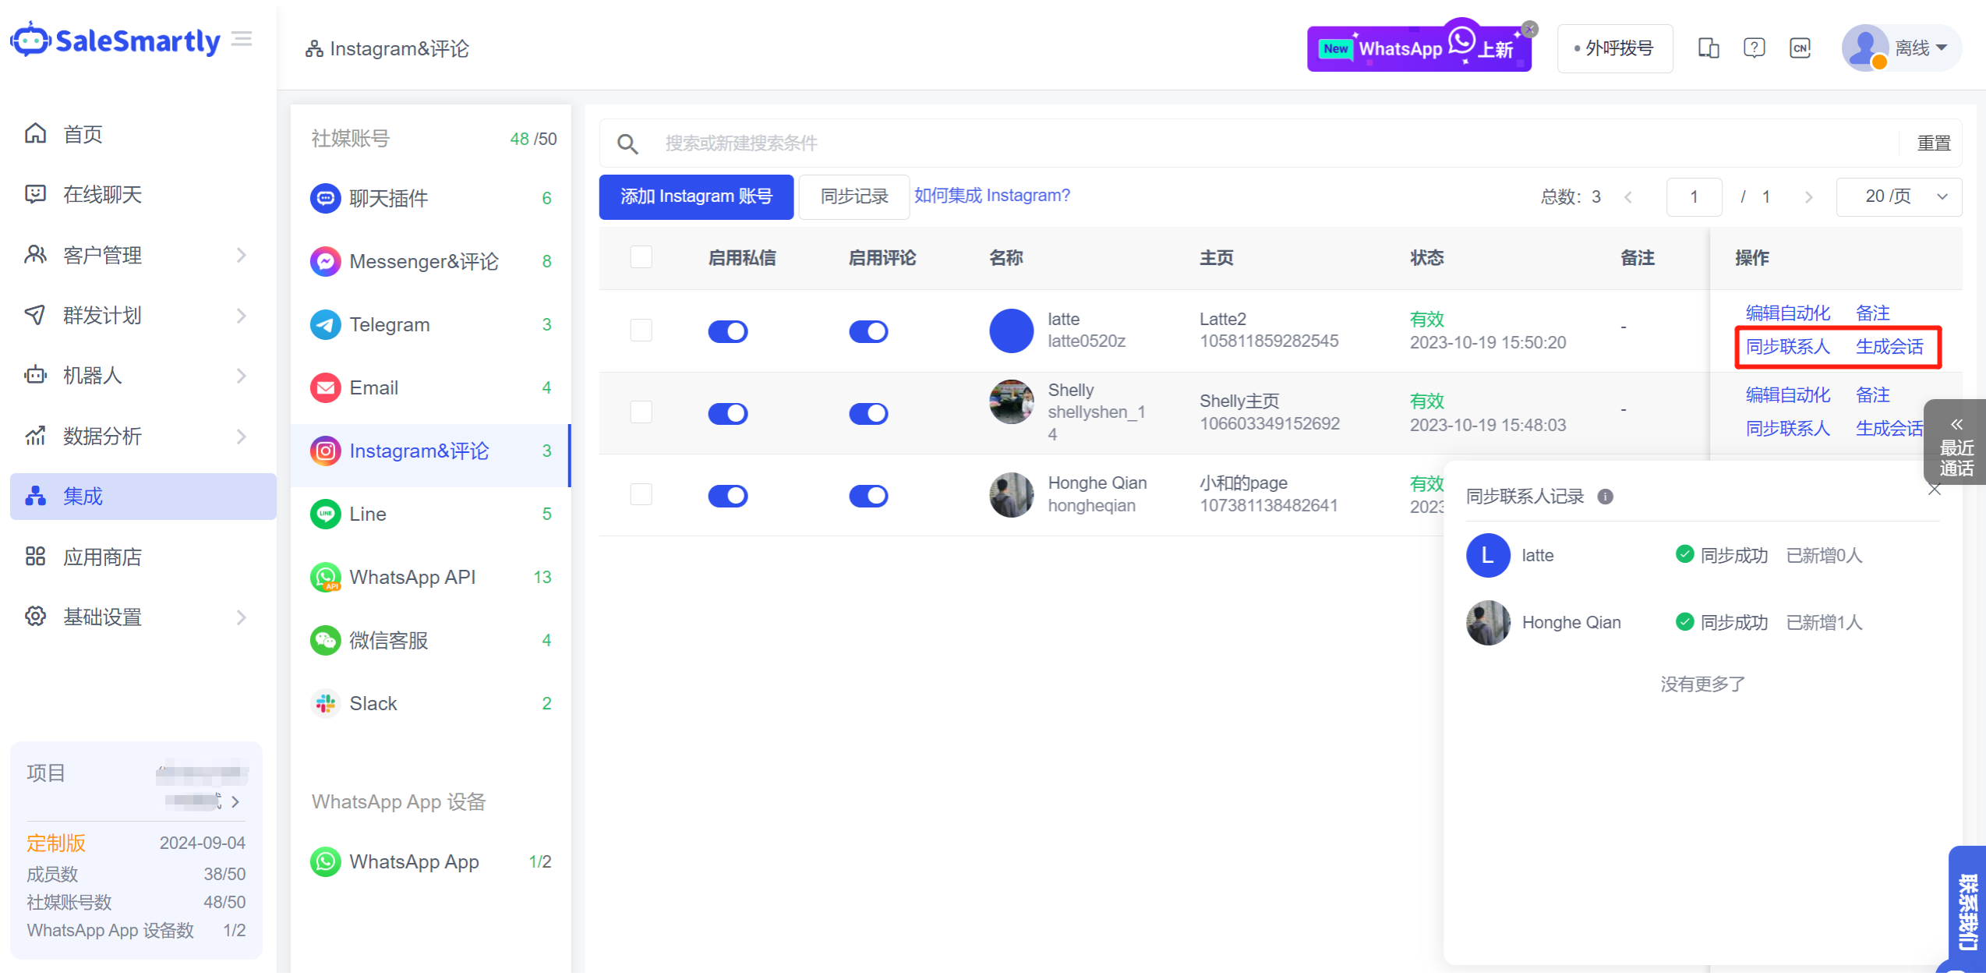The image size is (1986, 976).
Task: Click the device icon in top bar
Action: click(x=1709, y=48)
